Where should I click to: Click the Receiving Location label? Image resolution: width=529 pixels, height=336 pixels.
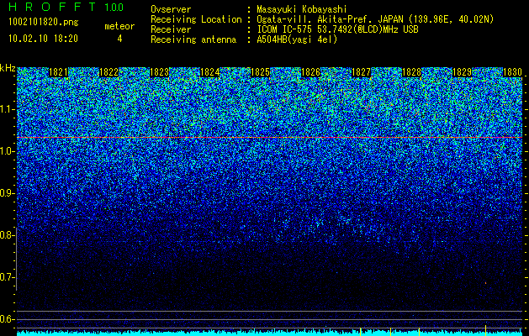[x=196, y=19]
